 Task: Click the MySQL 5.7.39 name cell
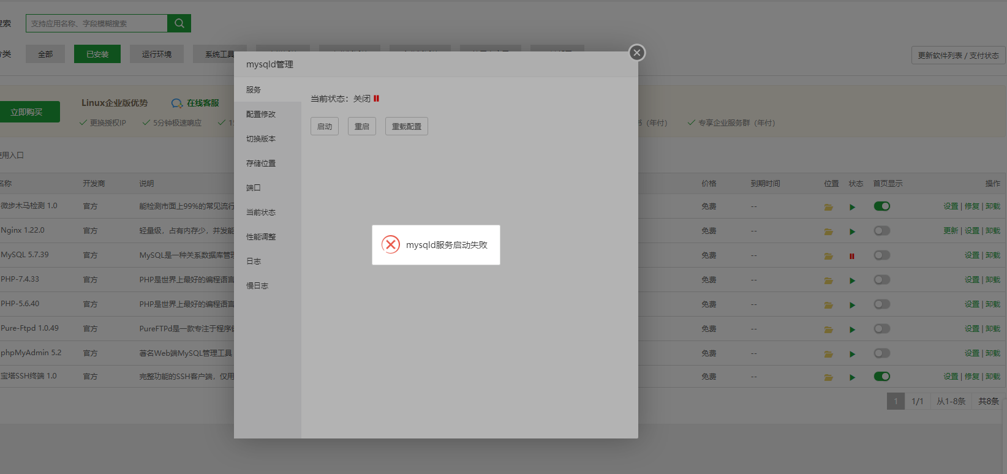[25, 255]
